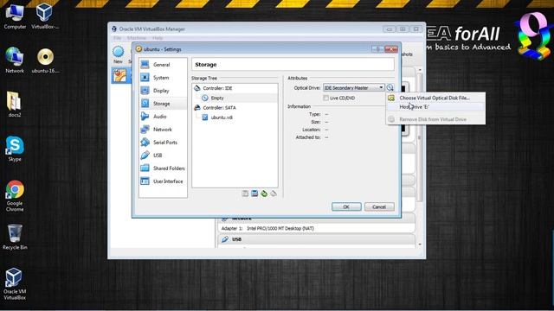Screen dimensions: 554x311
Task: Click the New machine icon in VirtualBox Manager
Action: point(118,54)
